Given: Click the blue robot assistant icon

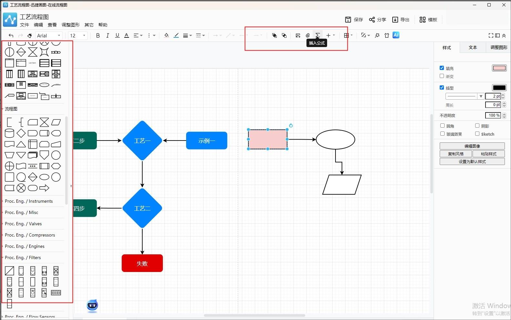Looking at the screenshot, I should tap(92, 305).
